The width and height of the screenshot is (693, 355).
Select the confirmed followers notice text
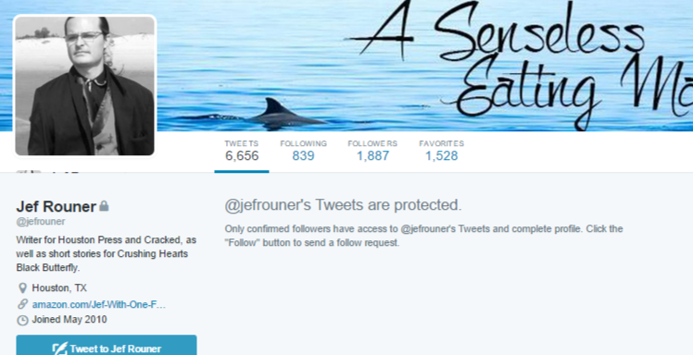tap(423, 236)
